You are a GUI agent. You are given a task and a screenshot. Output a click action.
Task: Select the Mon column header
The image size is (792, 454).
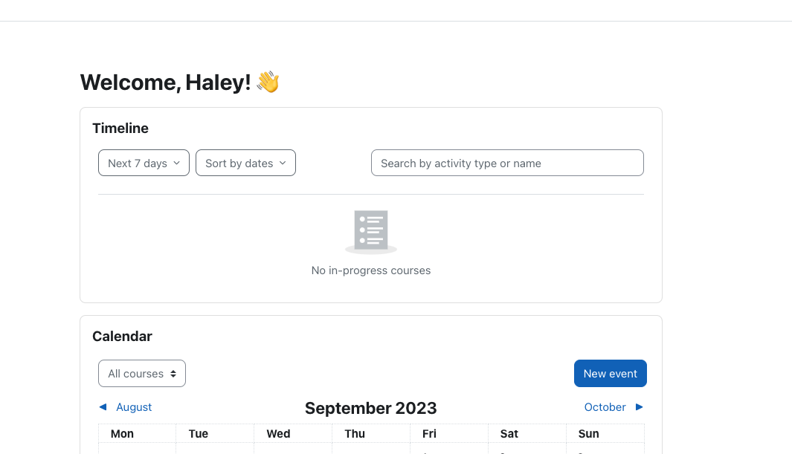[x=122, y=434]
